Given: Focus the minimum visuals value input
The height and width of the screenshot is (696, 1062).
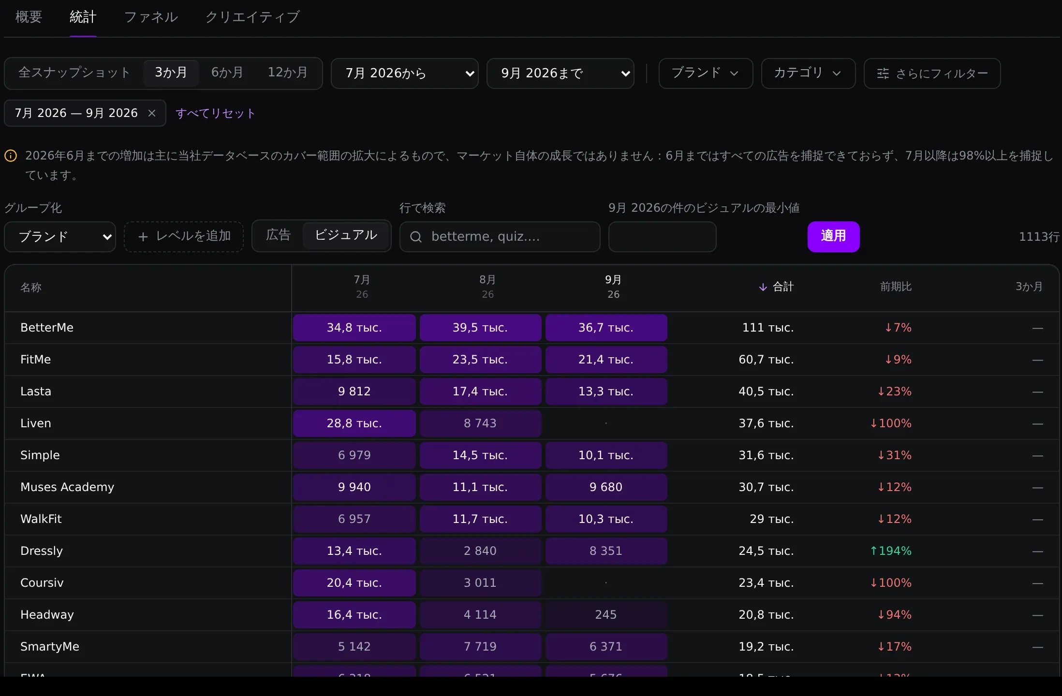Looking at the screenshot, I should (662, 237).
